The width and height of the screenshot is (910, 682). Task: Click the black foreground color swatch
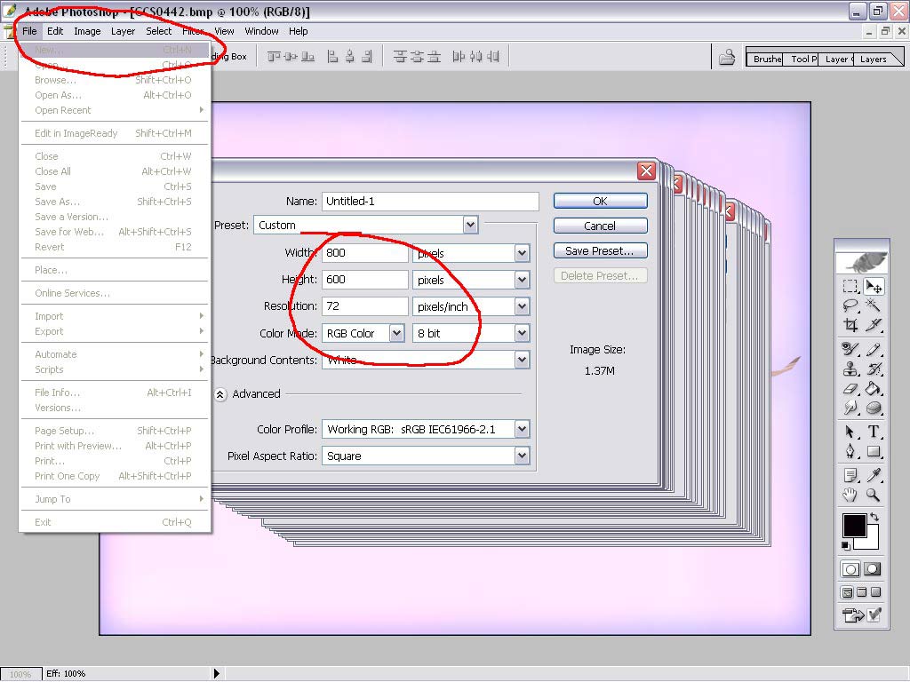tap(854, 525)
